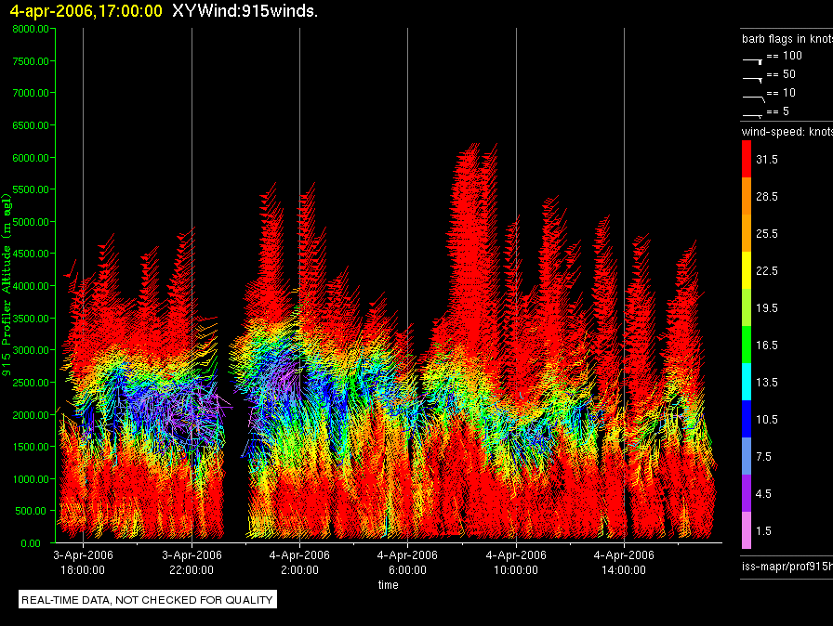Click the 7000.00 altitude tick label
The width and height of the screenshot is (833, 626).
pyautogui.click(x=31, y=93)
